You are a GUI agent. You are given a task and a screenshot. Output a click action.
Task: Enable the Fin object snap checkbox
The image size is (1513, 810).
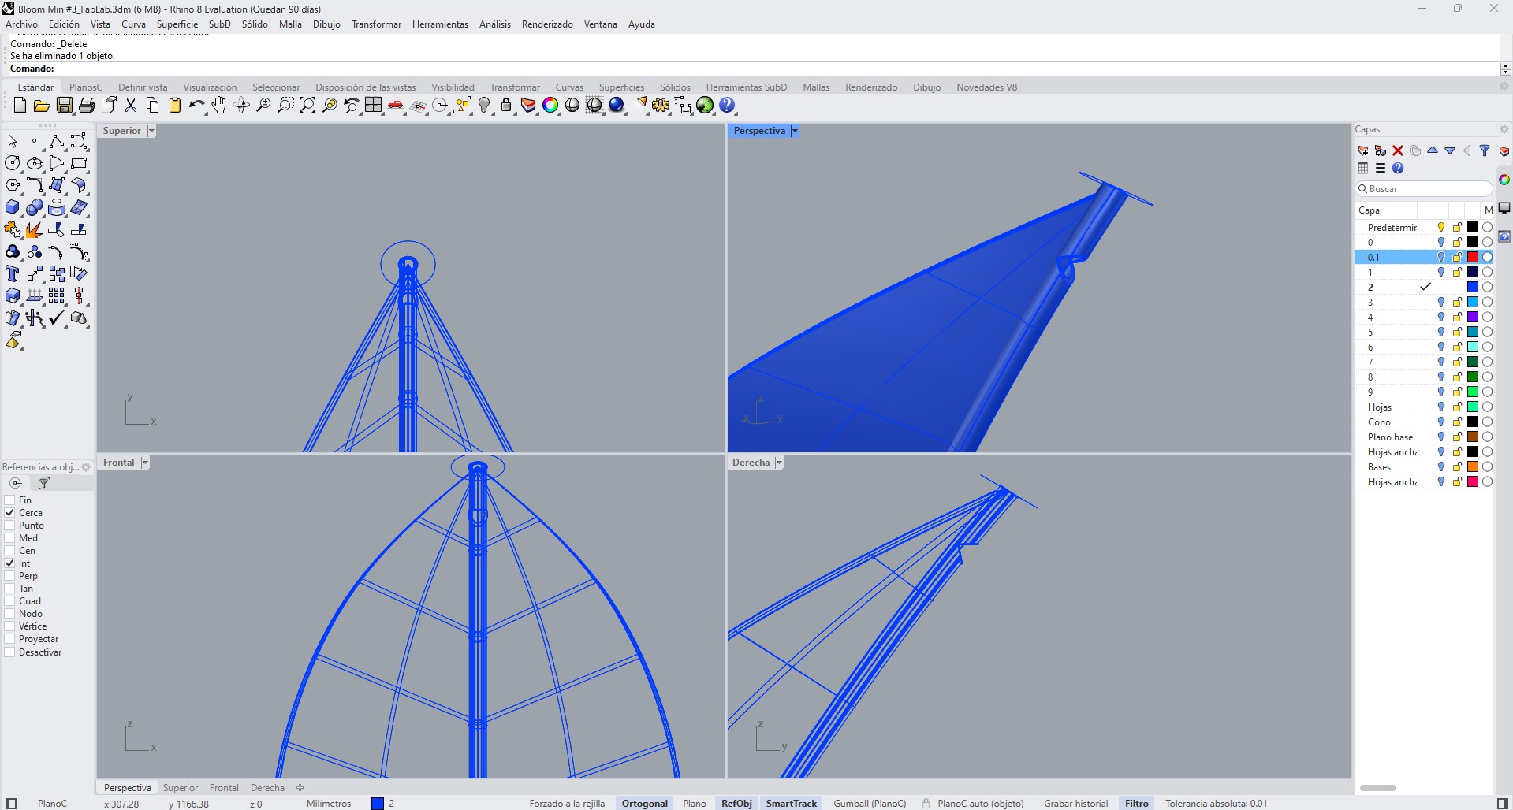tap(10, 500)
